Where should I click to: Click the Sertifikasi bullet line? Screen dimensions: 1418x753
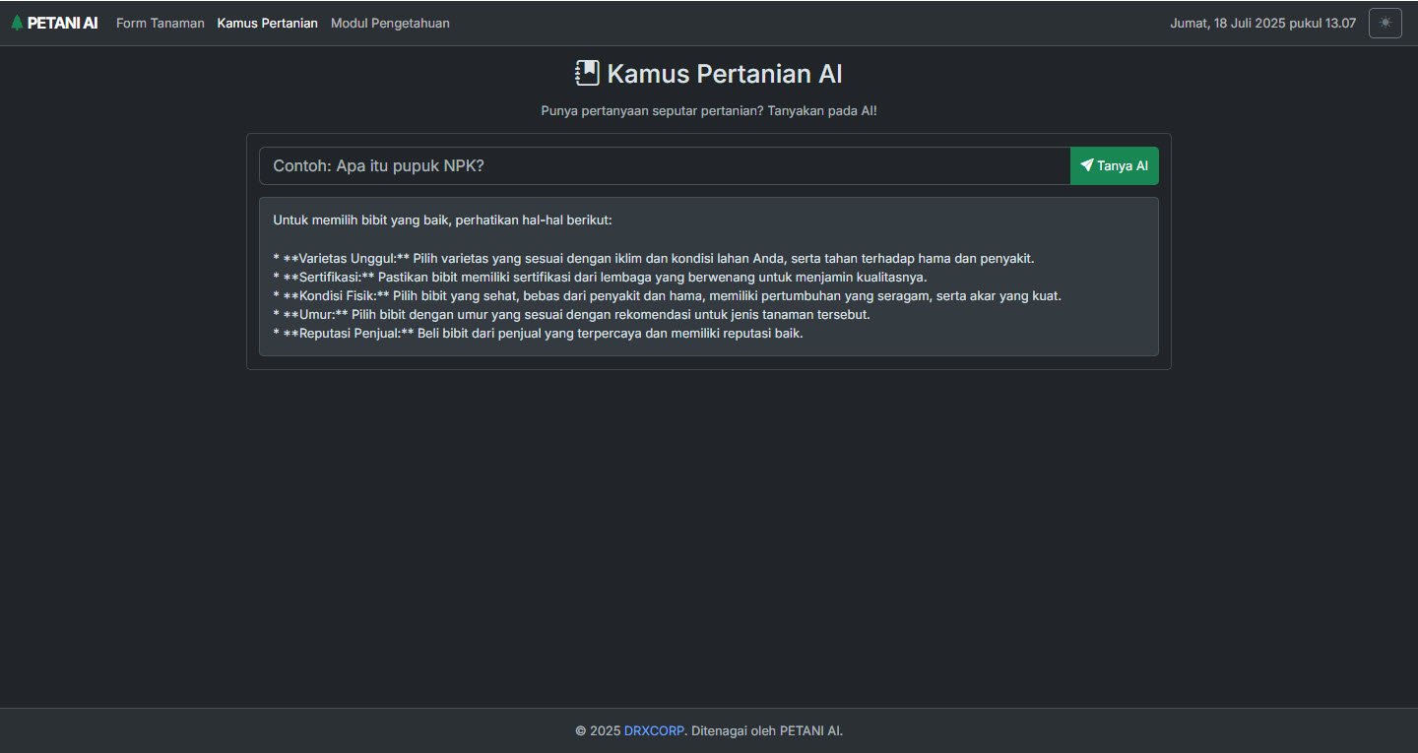pos(600,277)
